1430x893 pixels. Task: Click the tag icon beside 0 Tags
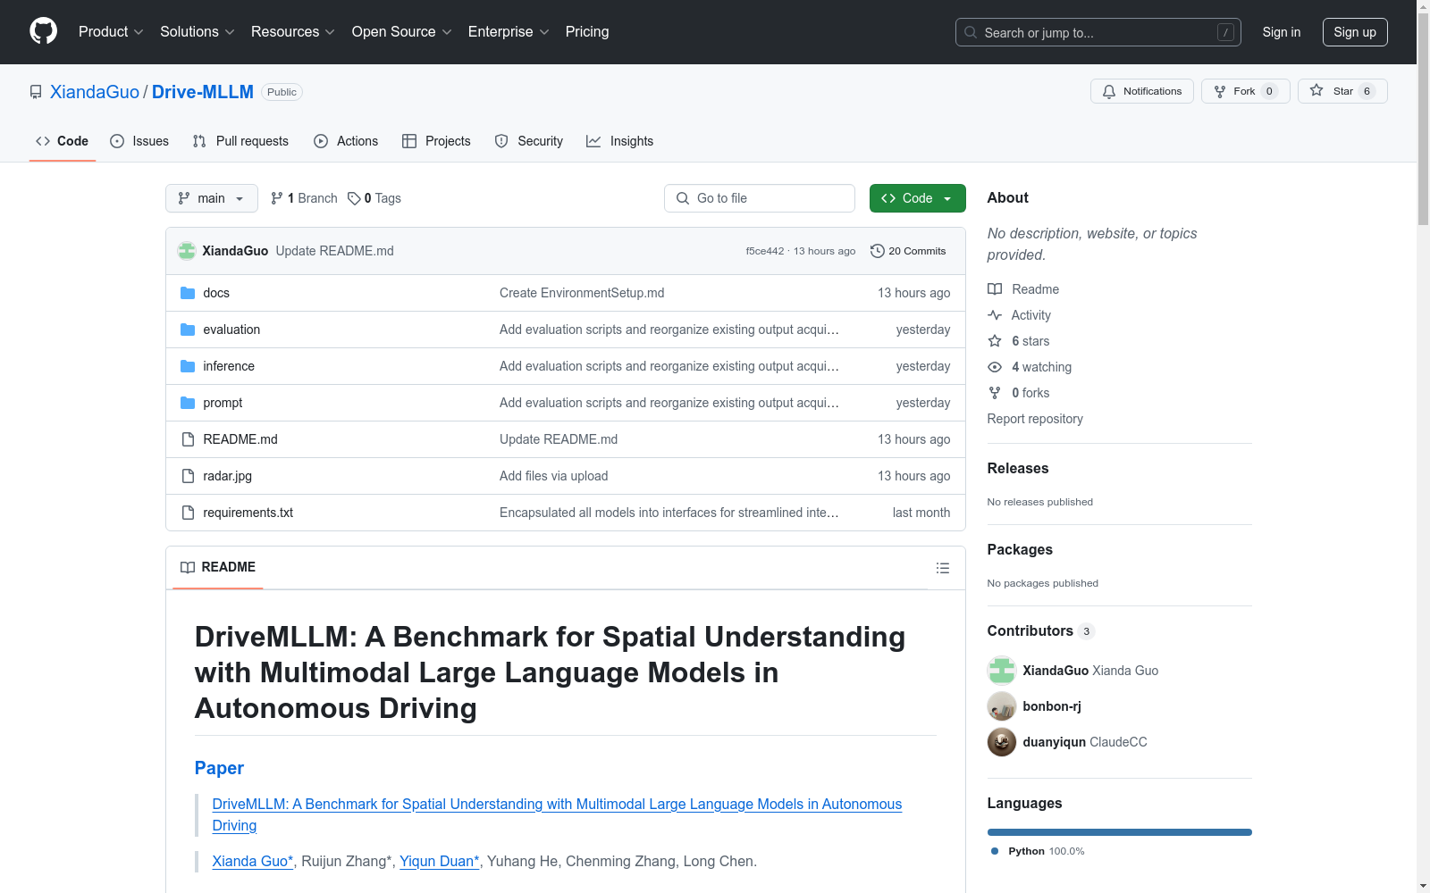[354, 198]
